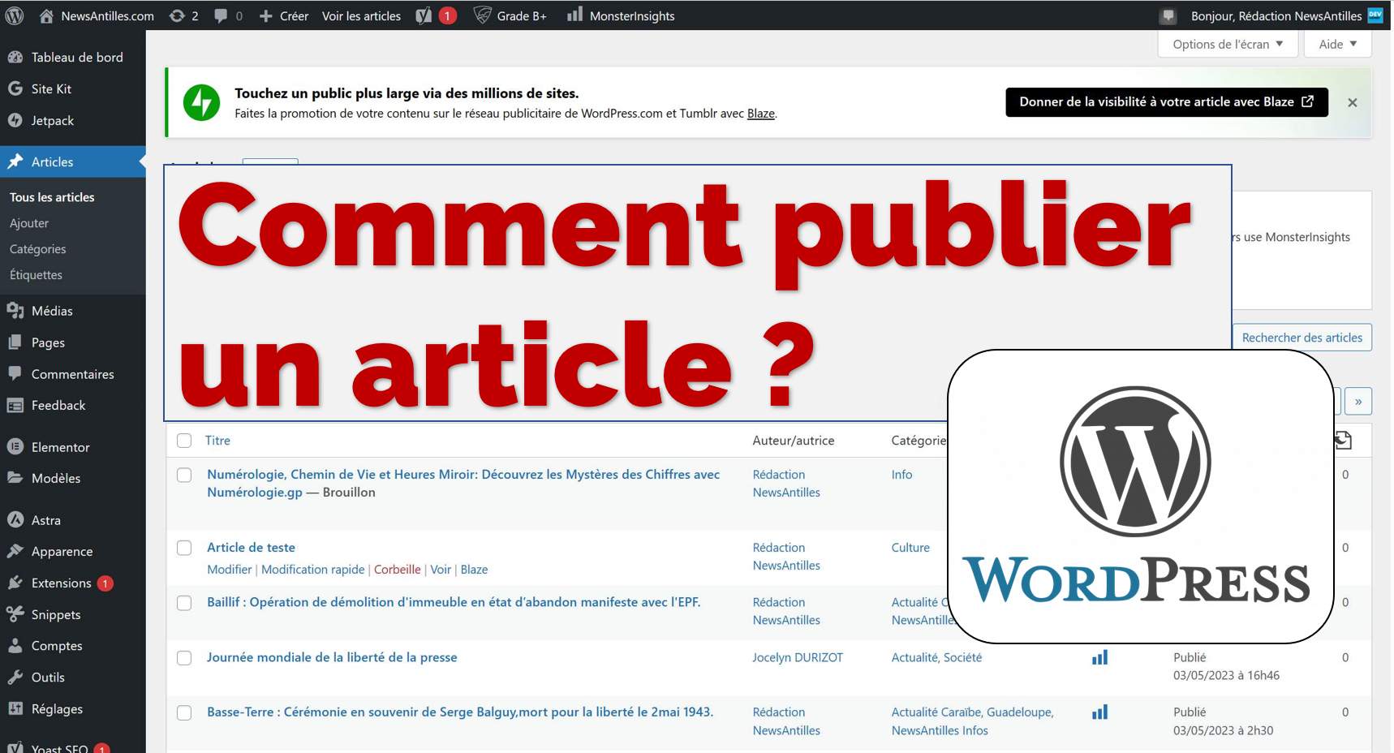
Task: Open Commentaires in the sidebar
Action: tap(73, 374)
